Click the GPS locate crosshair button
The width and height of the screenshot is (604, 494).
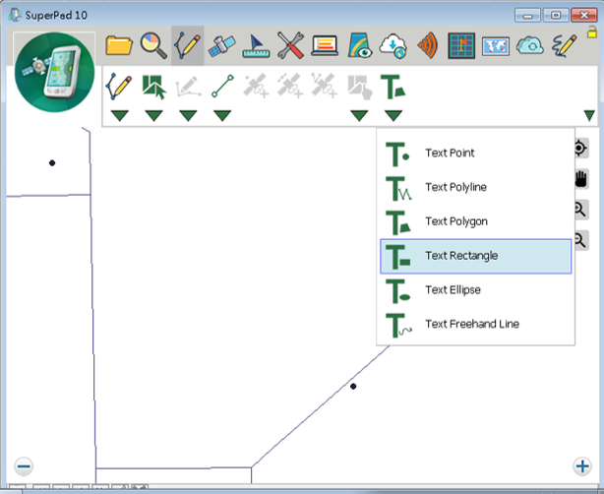[581, 149]
